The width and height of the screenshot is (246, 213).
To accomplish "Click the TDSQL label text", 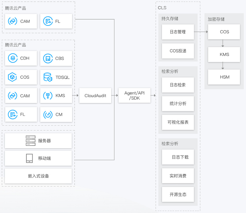I will (63, 77).
